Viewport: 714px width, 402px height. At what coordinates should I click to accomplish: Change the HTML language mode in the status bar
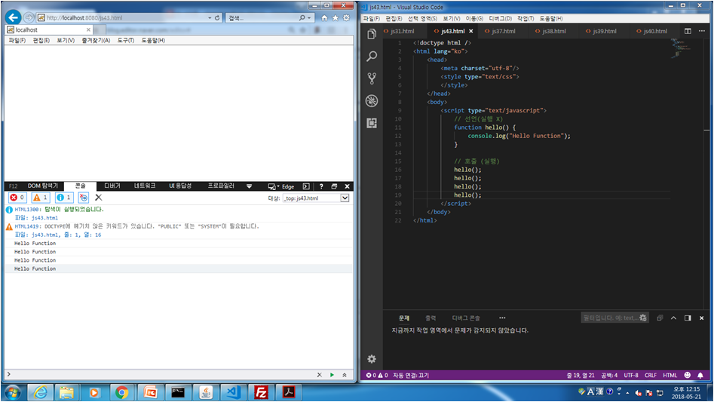click(x=670, y=375)
